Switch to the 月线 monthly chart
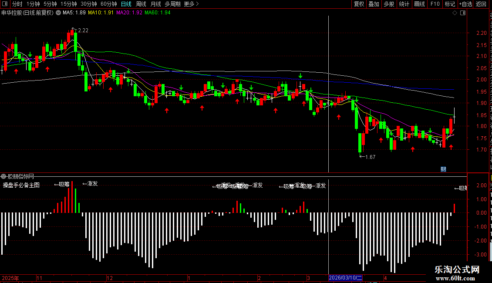 155,4
